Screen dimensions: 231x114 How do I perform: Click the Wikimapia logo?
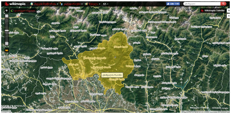point(15,4)
